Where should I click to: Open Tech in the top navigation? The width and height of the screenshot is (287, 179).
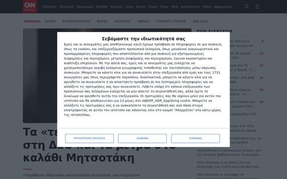click(174, 7)
